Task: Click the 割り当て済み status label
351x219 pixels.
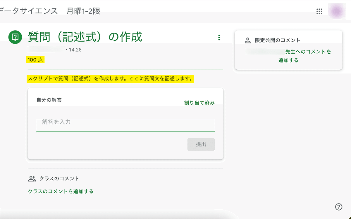Action: coord(199,103)
